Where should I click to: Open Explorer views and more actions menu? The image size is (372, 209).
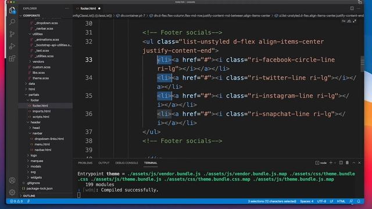point(67,8)
